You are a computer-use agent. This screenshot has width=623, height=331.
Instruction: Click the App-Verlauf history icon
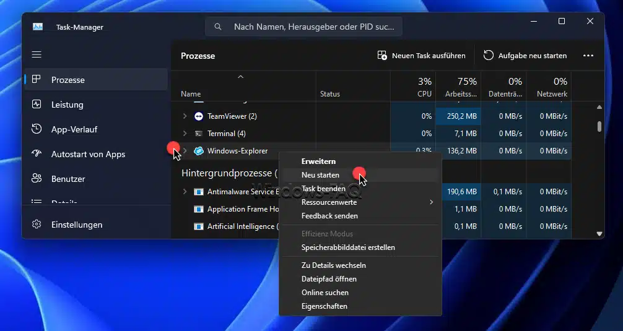[36, 129]
